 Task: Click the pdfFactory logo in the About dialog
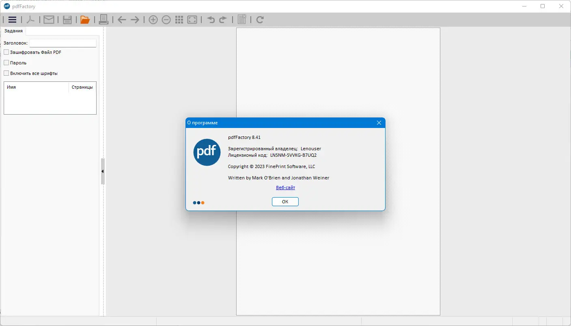point(207,152)
